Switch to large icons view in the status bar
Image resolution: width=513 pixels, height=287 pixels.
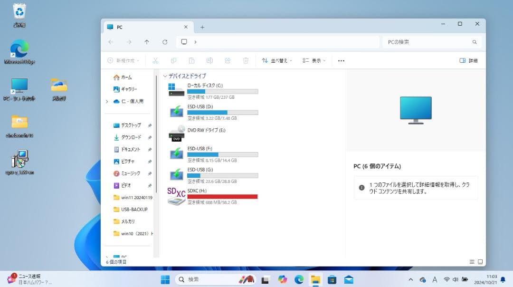click(480, 261)
